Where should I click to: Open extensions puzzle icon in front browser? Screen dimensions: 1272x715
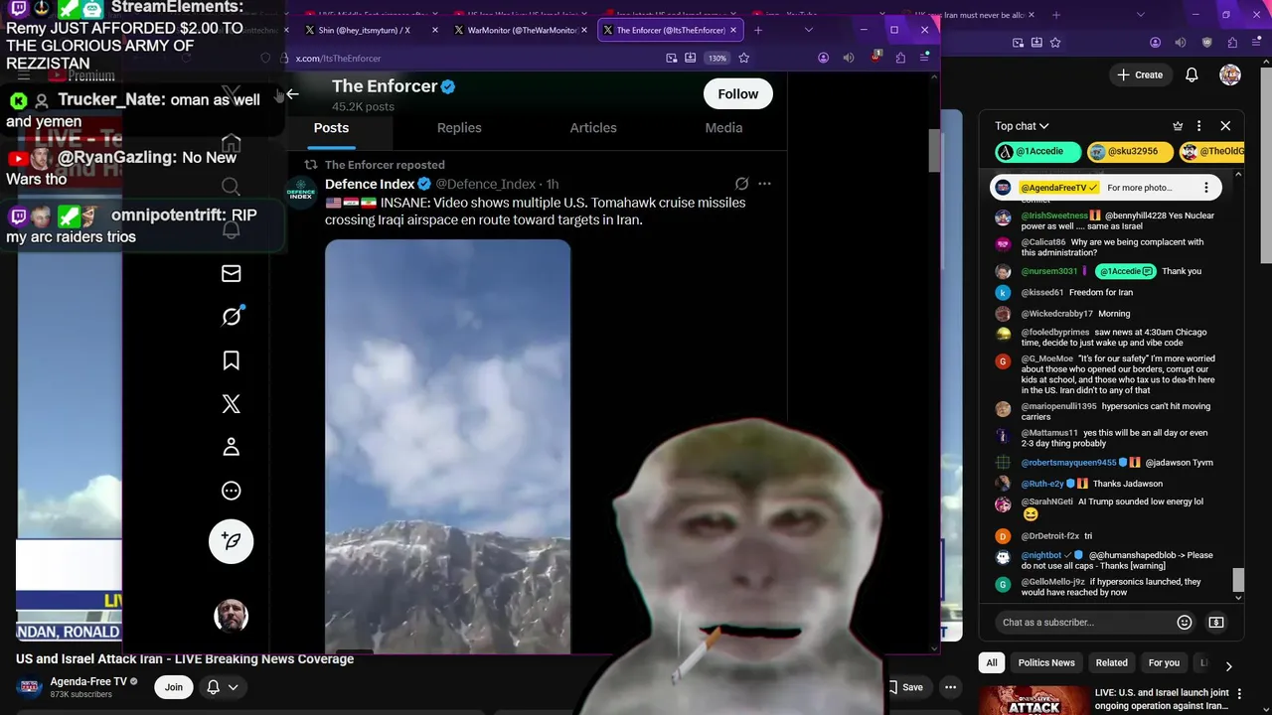click(899, 58)
